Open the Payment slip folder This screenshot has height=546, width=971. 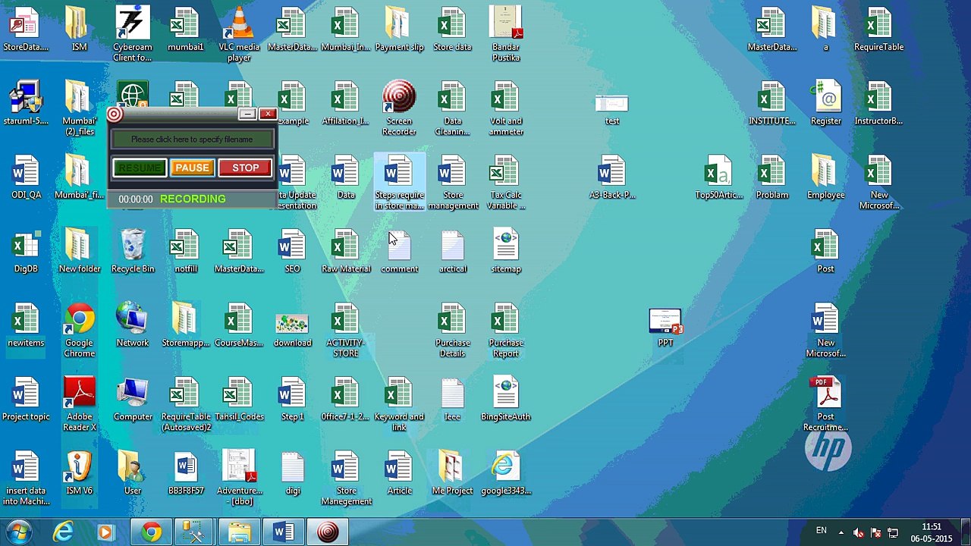click(399, 30)
